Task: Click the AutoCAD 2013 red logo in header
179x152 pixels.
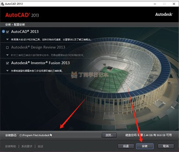Action: (22, 15)
